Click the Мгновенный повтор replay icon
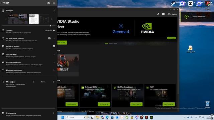The height and width of the screenshot is (120, 214). point(3,38)
